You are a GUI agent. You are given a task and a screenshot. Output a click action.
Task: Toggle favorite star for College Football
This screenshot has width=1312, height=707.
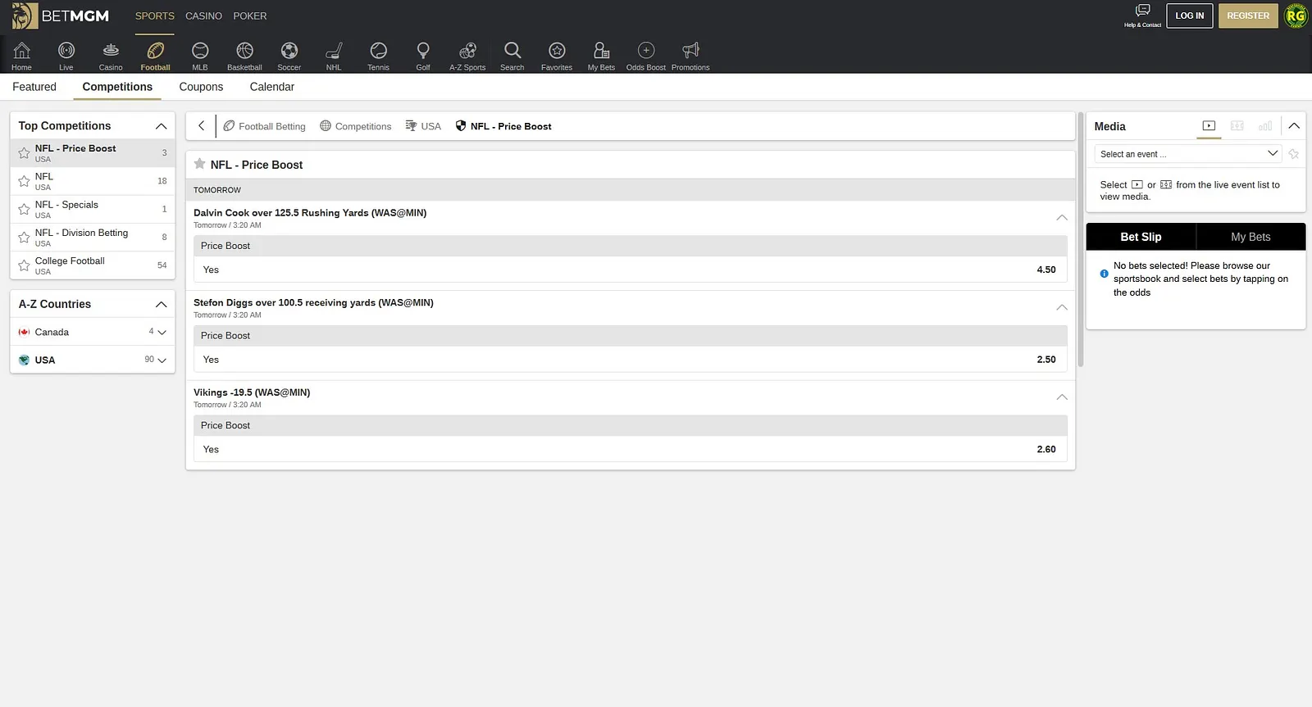[24, 265]
